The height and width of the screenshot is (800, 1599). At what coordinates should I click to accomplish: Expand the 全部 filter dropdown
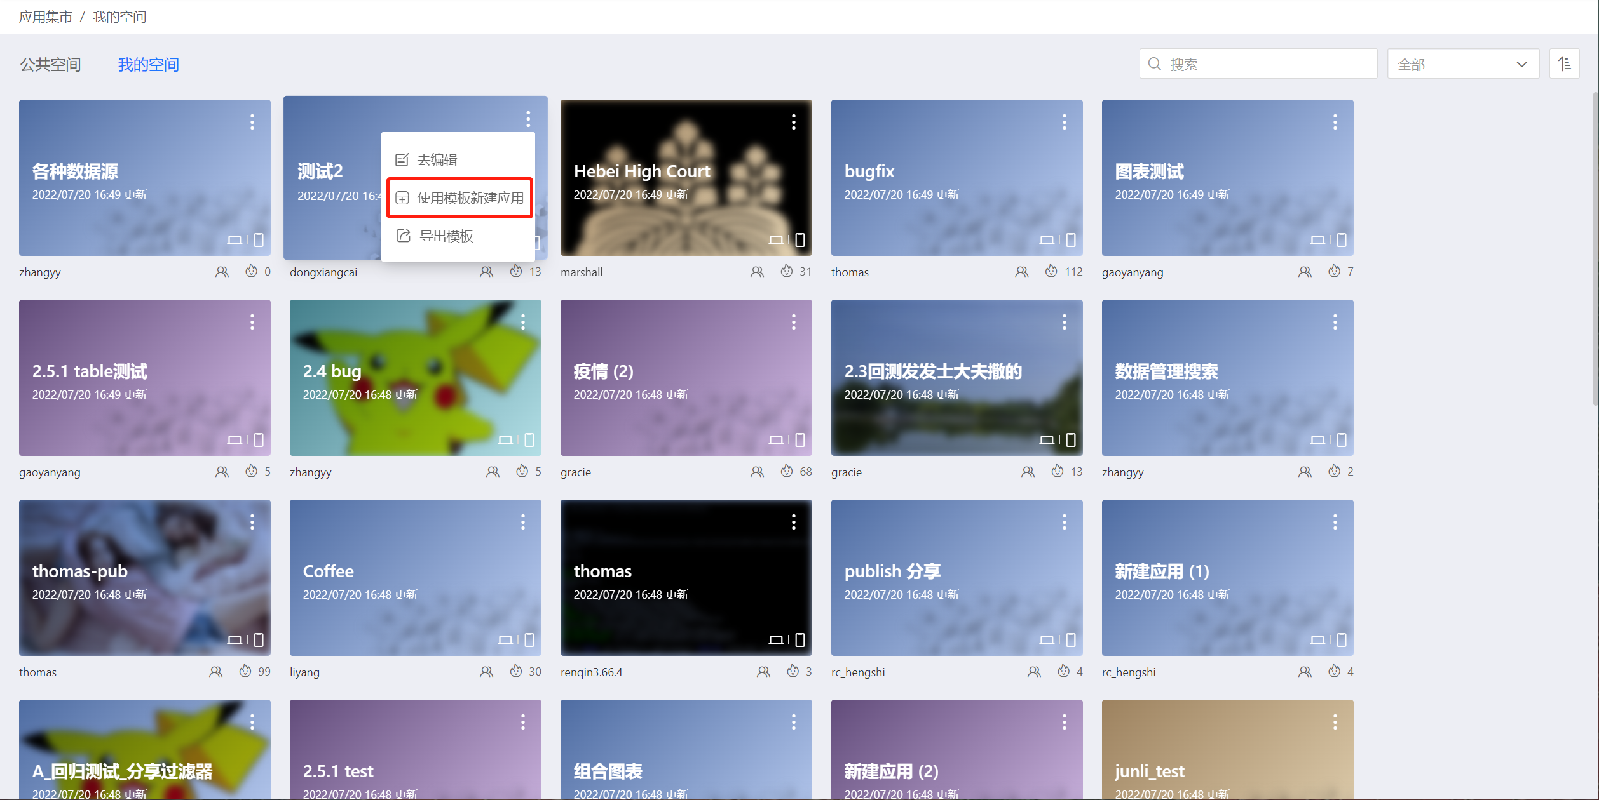point(1462,64)
